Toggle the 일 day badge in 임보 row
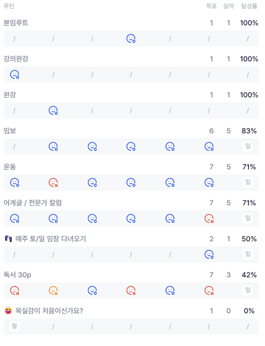 pos(248,147)
